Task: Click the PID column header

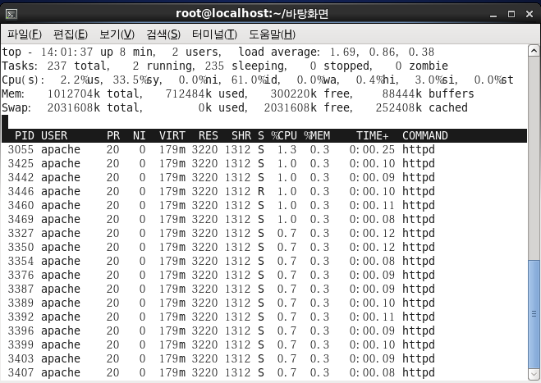Action: point(24,135)
